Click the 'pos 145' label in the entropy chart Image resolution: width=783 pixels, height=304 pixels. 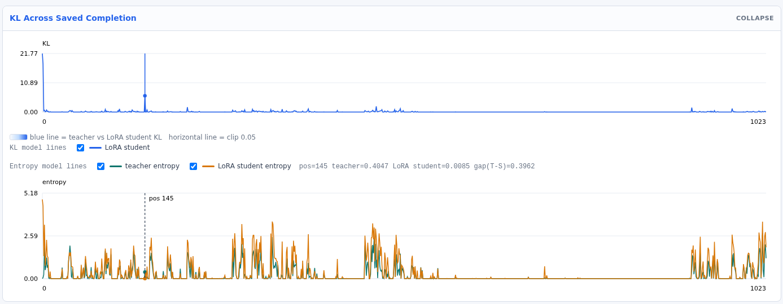[x=161, y=198]
